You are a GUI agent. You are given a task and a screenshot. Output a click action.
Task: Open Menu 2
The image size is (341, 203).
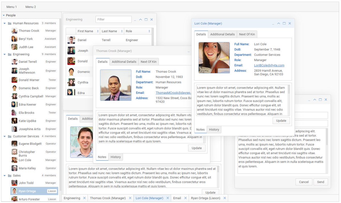point(31,7)
